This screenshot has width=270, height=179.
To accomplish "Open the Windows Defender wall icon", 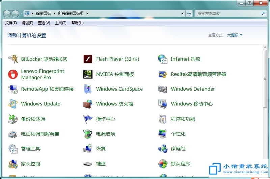I will tap(163, 89).
